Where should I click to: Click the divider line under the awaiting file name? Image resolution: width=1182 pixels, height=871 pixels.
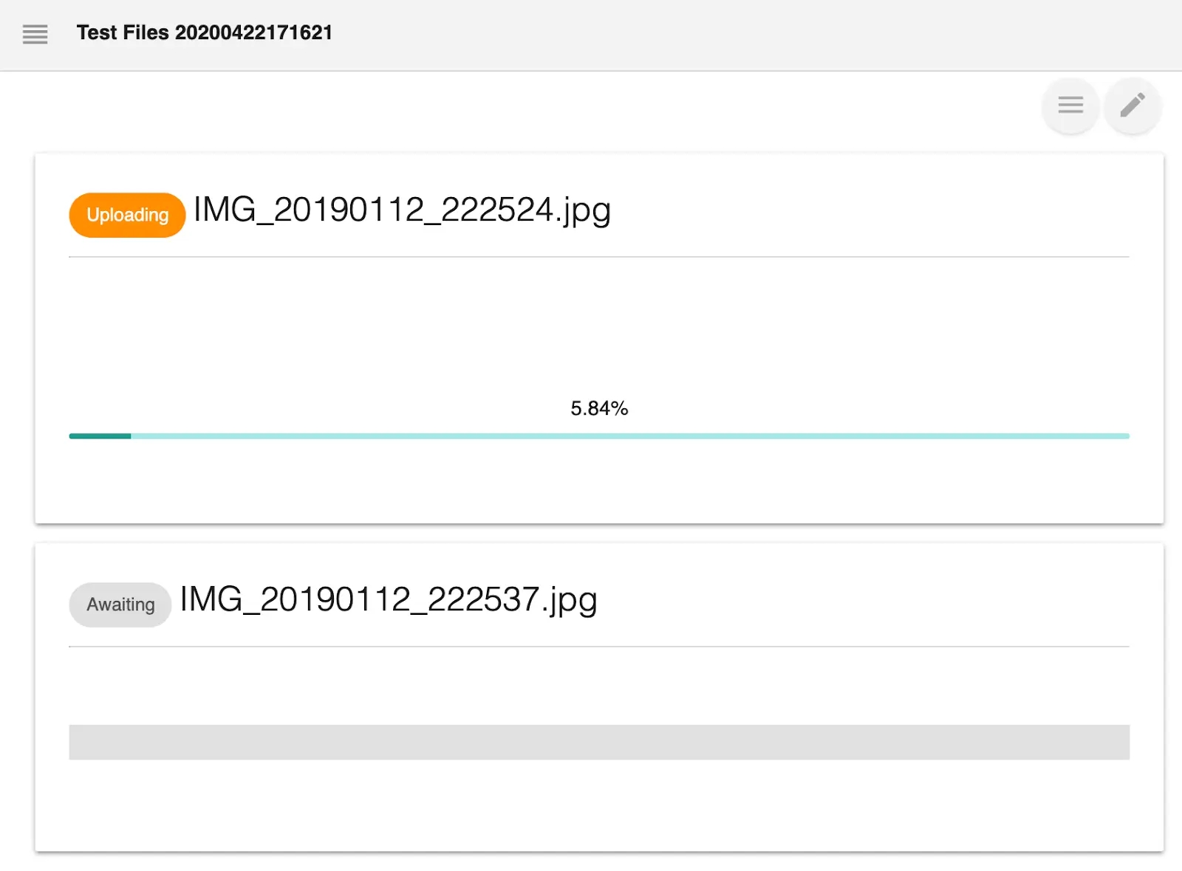(598, 647)
